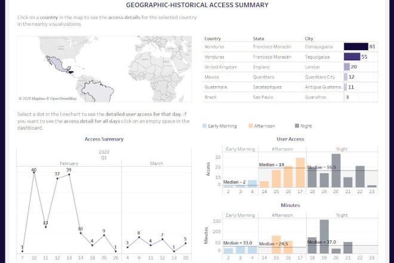Click the 'Median = 19' reference label
The image size is (394, 263).
click(272, 164)
